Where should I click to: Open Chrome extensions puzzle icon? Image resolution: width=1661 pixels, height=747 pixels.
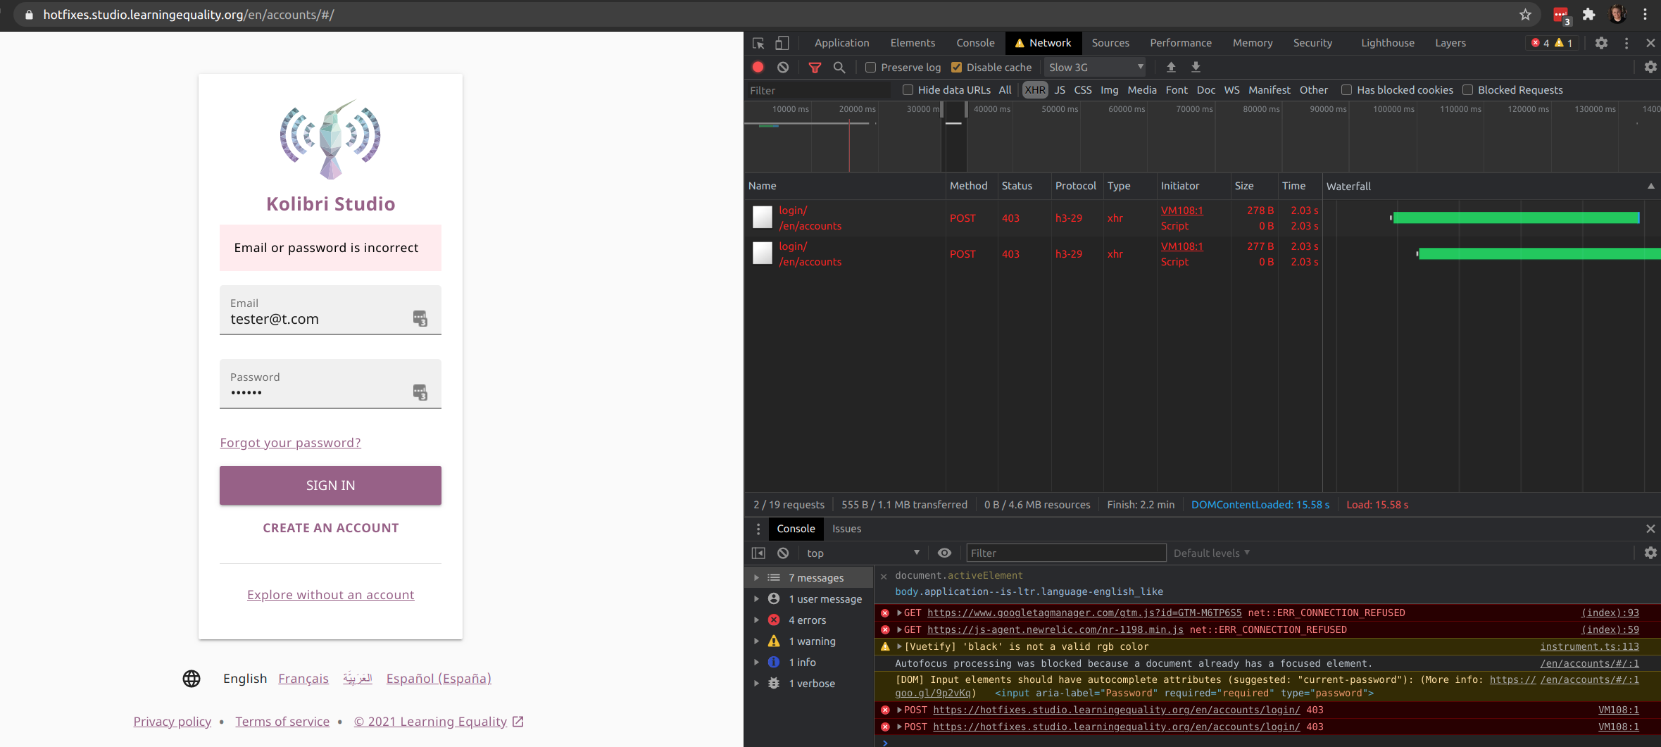(1588, 14)
